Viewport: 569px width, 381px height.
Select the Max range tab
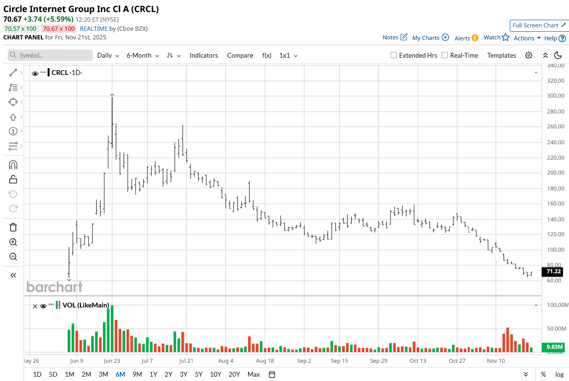pyautogui.click(x=253, y=374)
